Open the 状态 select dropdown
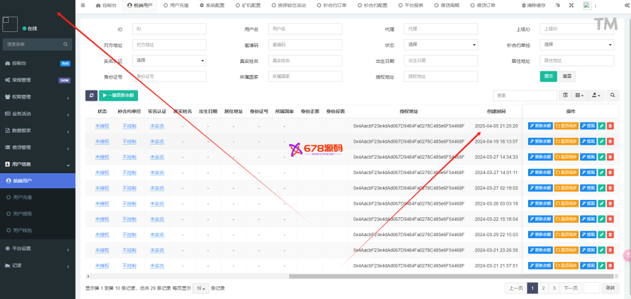631x299 pixels. click(x=441, y=45)
